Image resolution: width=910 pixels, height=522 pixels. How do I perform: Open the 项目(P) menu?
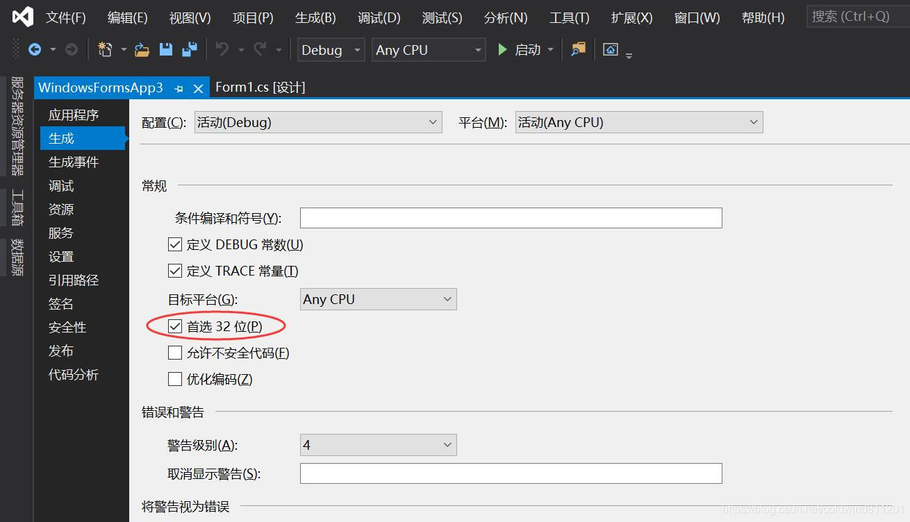253,17
